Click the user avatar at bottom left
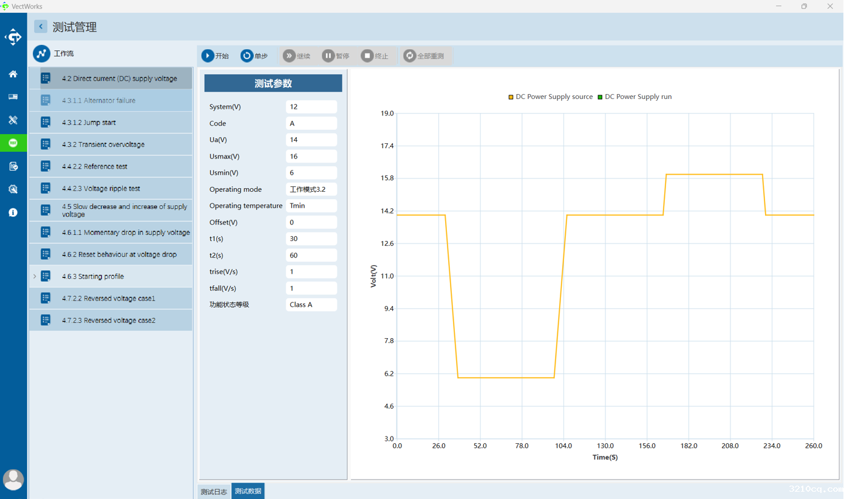The image size is (844, 499). click(x=13, y=480)
